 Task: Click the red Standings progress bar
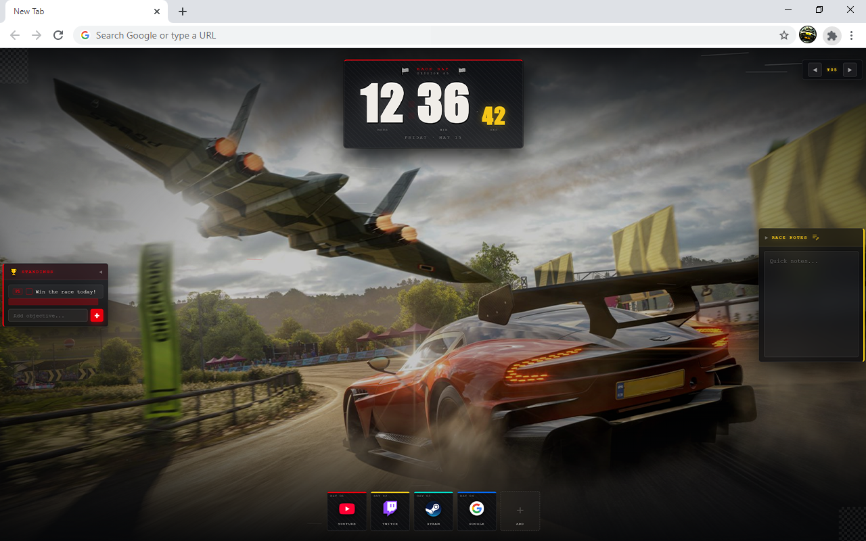coord(53,302)
